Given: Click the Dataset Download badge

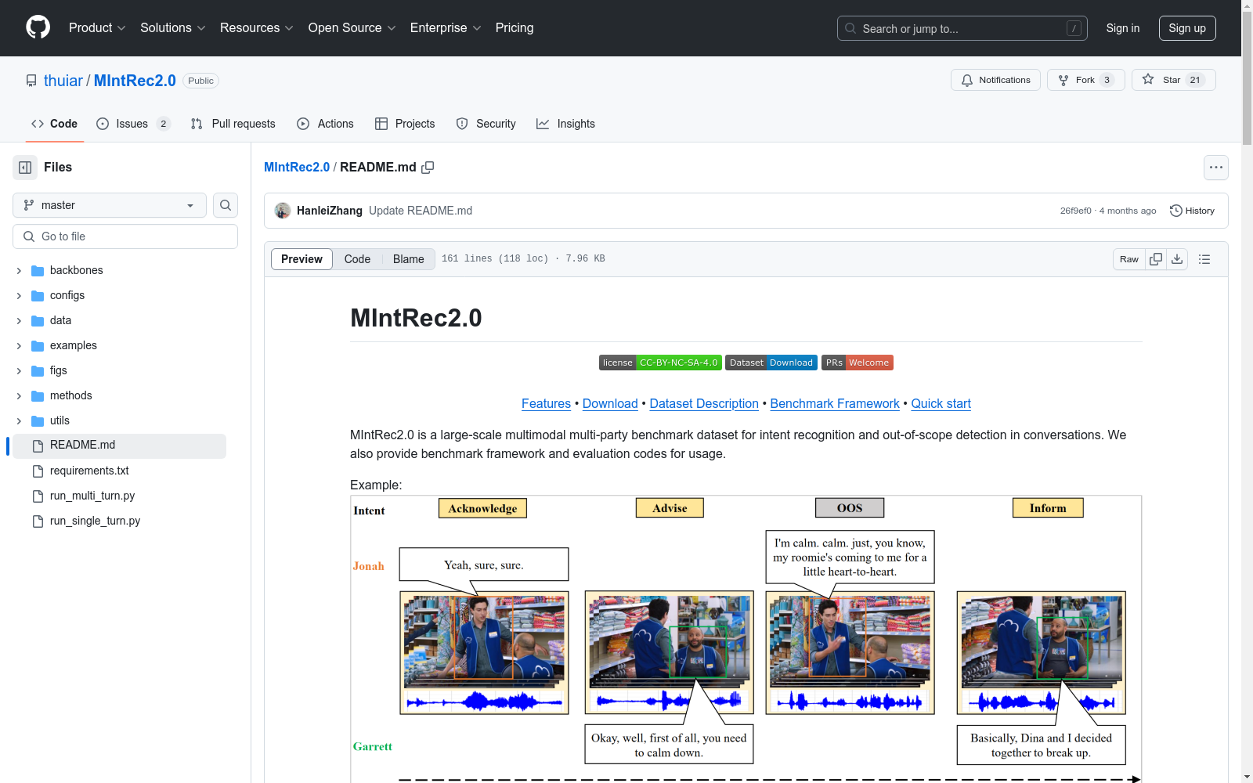Looking at the screenshot, I should pyautogui.click(x=771, y=363).
